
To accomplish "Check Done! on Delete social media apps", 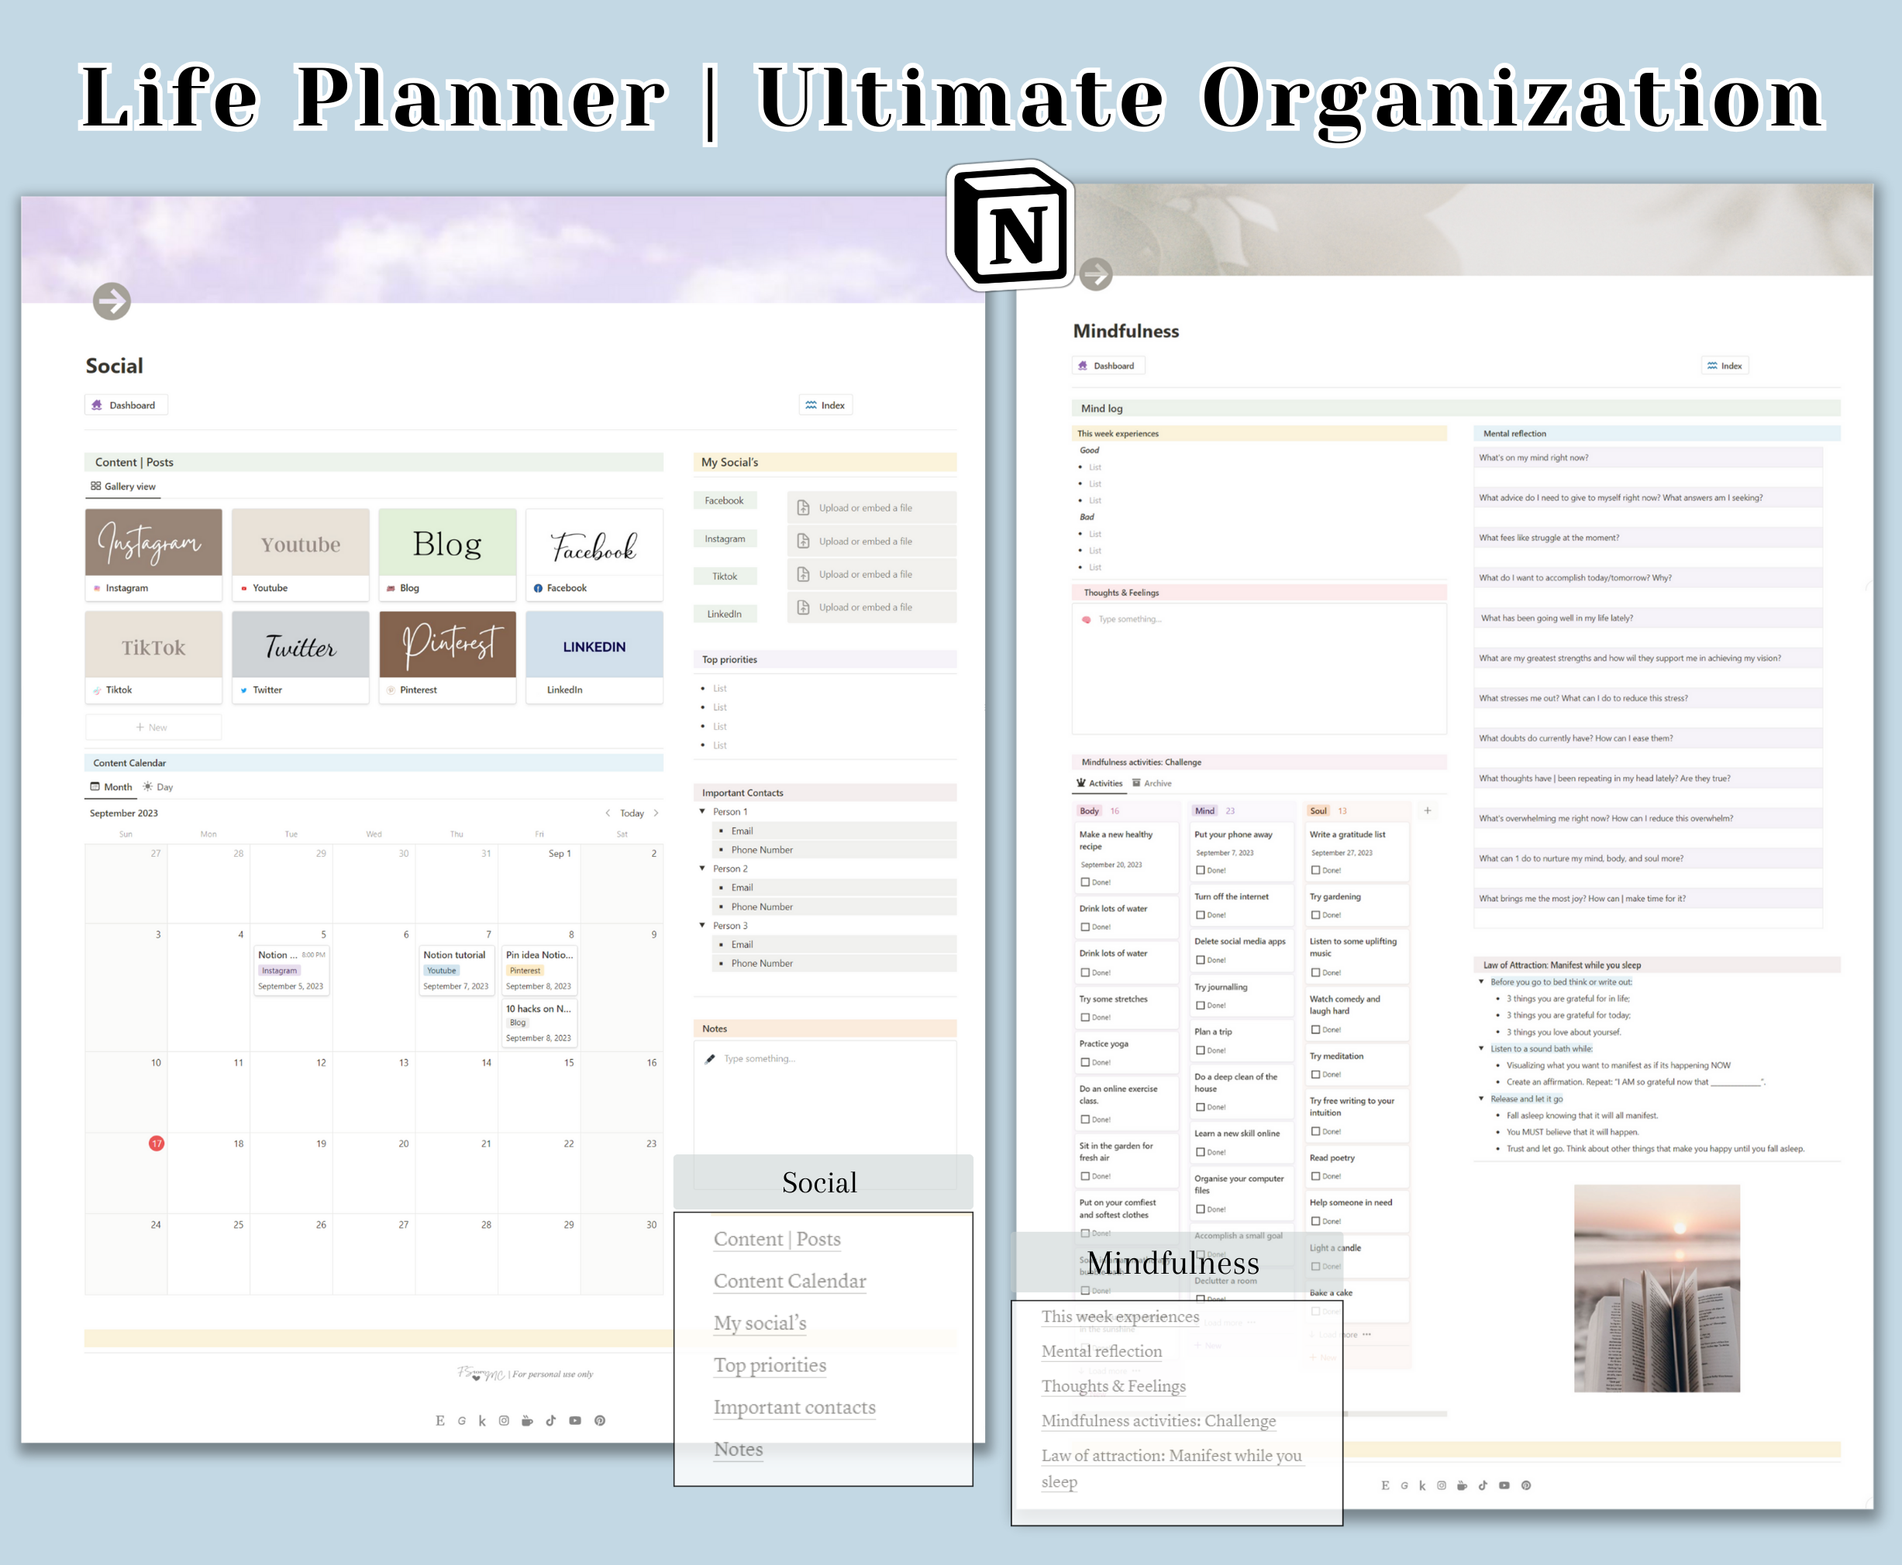I will pos(1201,961).
